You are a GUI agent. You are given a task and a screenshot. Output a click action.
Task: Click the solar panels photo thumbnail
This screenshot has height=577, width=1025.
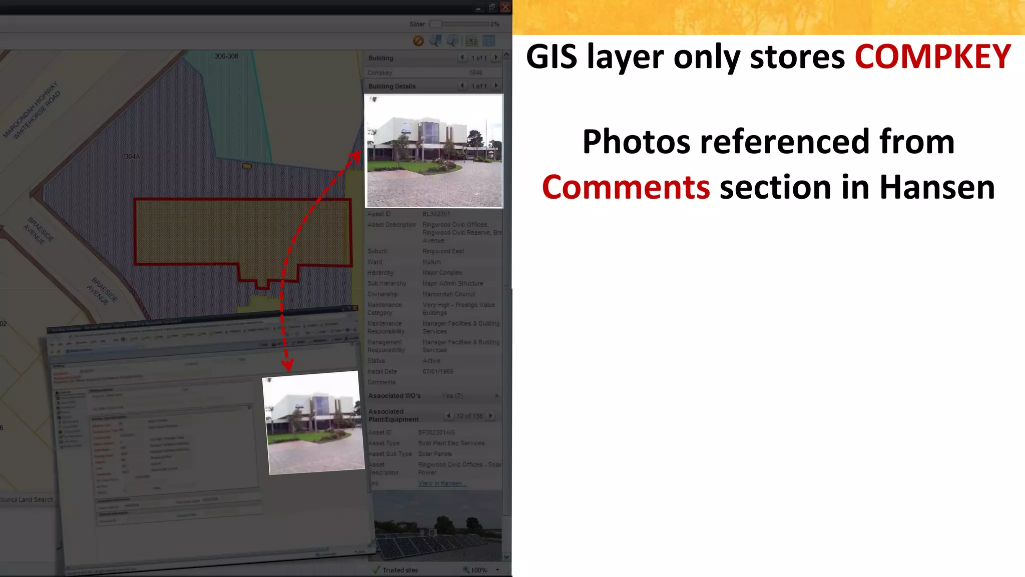point(437,528)
